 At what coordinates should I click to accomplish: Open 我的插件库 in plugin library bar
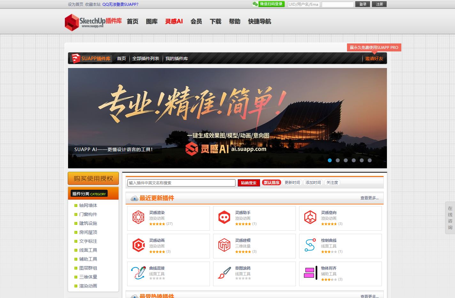tap(177, 58)
